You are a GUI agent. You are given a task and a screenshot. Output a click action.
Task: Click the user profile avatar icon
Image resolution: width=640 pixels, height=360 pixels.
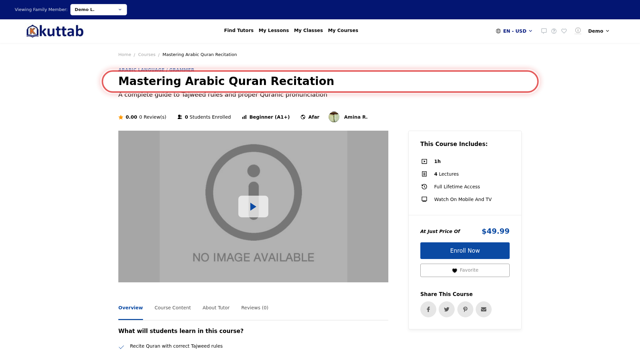tap(578, 31)
